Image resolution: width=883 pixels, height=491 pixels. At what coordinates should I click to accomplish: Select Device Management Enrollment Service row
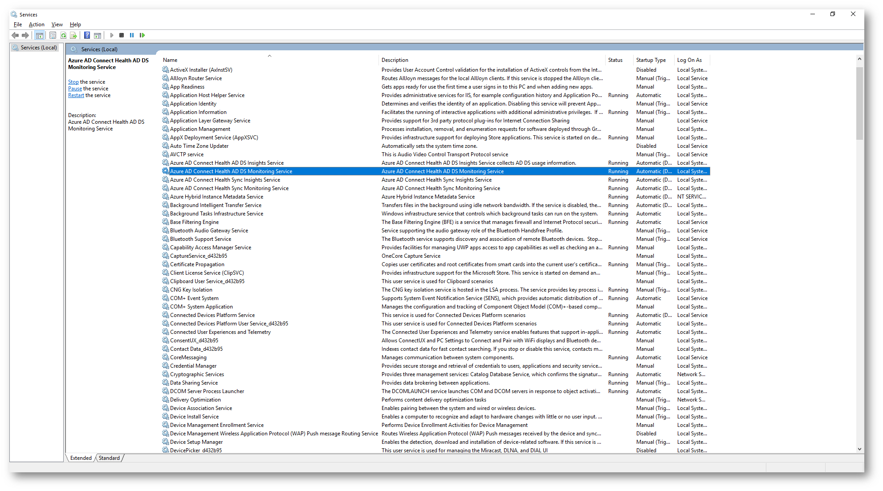(x=435, y=425)
